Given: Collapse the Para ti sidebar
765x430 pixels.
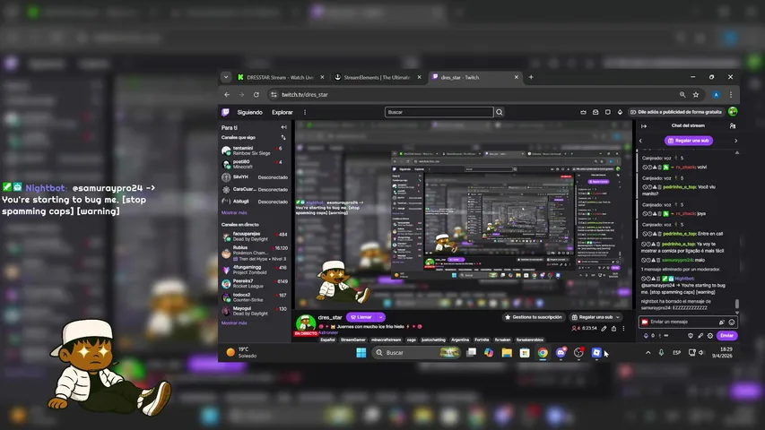Looking at the screenshot, I should (283, 127).
